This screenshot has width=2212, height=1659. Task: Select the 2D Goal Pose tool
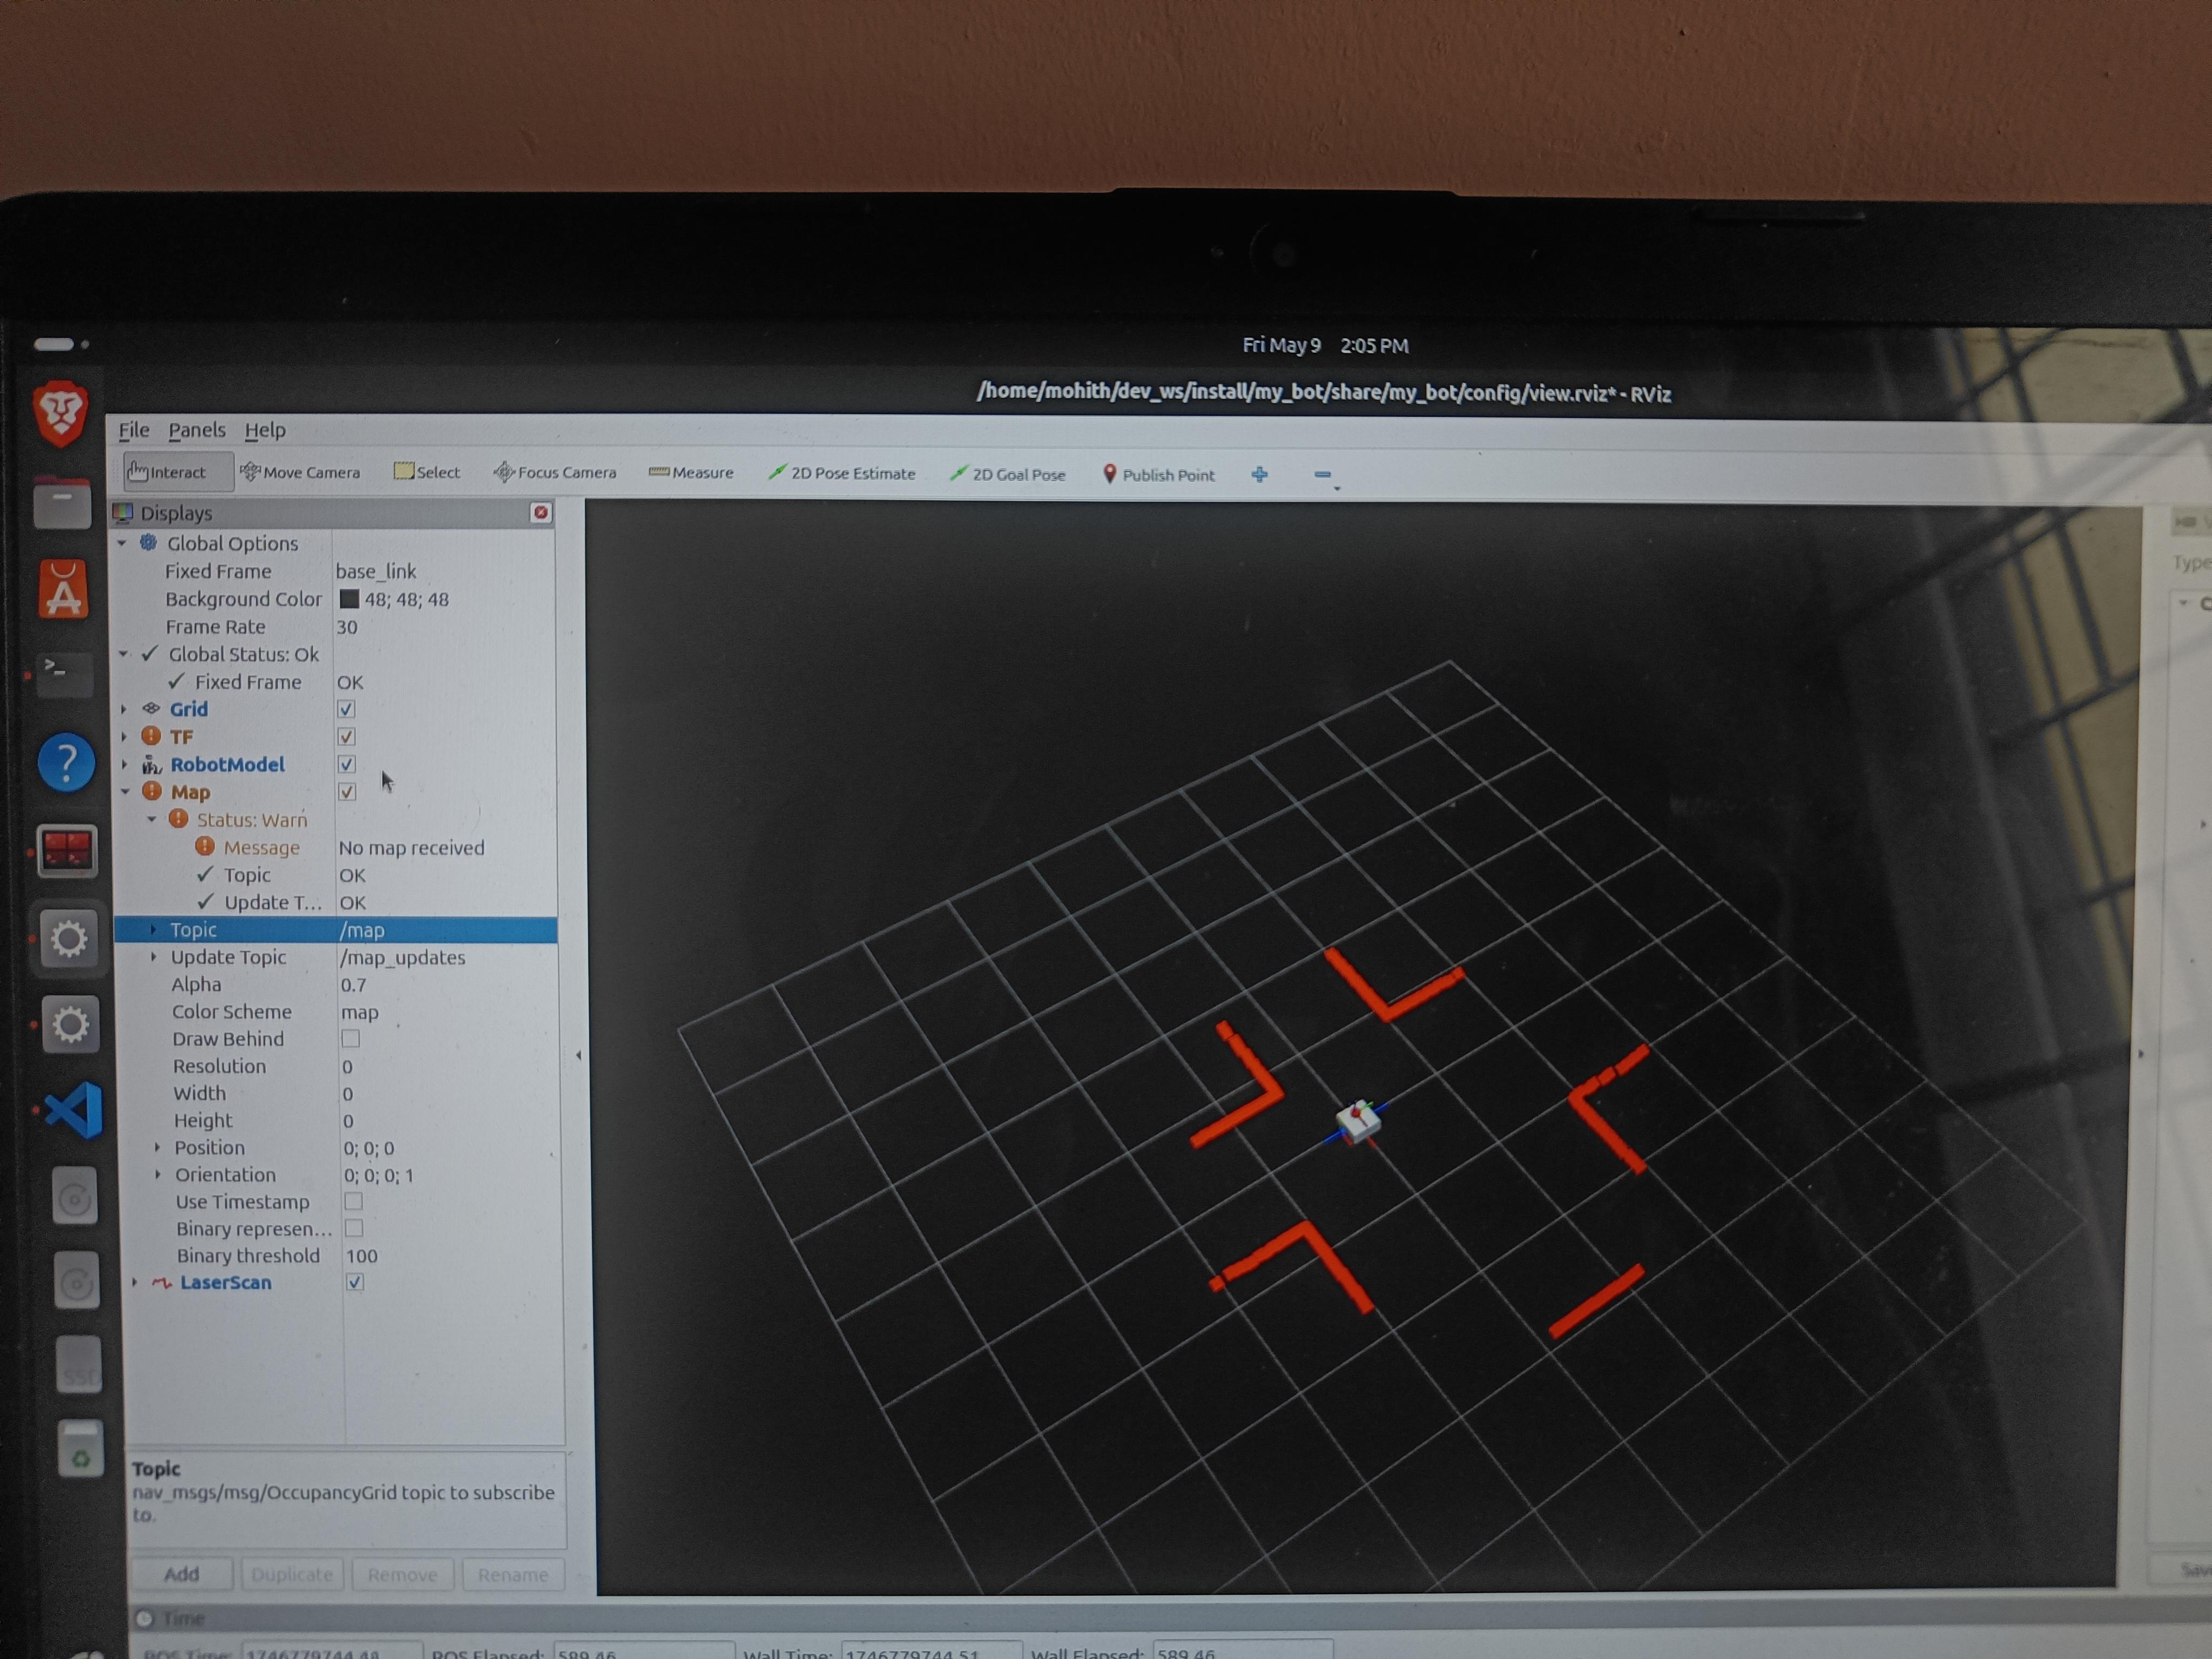point(1007,474)
